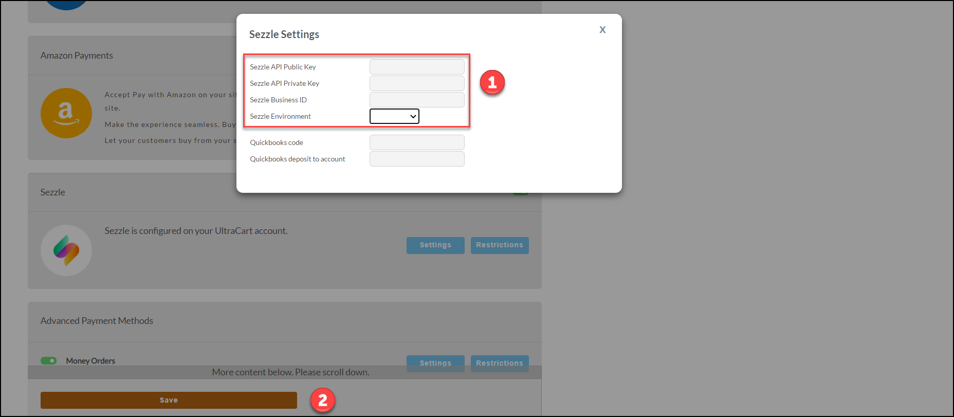Click the Quickbooks deposit to account label
The width and height of the screenshot is (954, 417).
click(x=298, y=159)
